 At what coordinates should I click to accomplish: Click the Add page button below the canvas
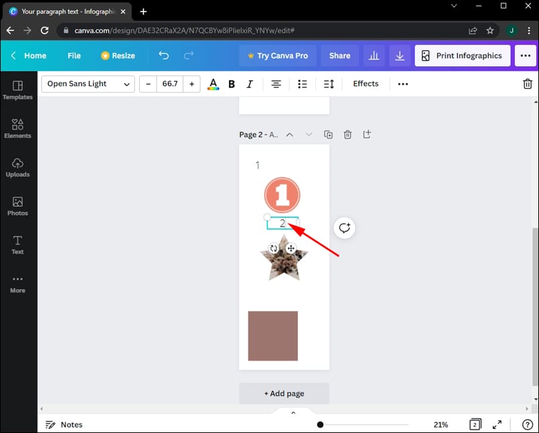point(284,394)
